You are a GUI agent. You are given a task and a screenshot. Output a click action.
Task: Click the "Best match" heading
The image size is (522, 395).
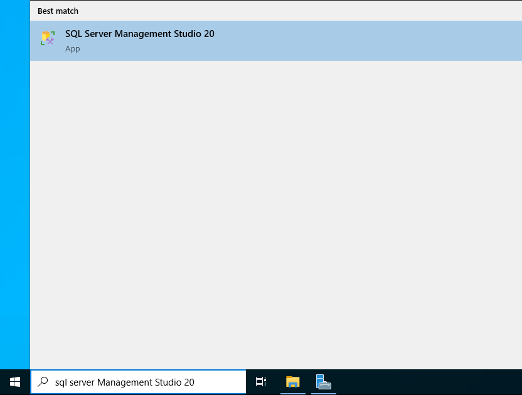point(58,11)
